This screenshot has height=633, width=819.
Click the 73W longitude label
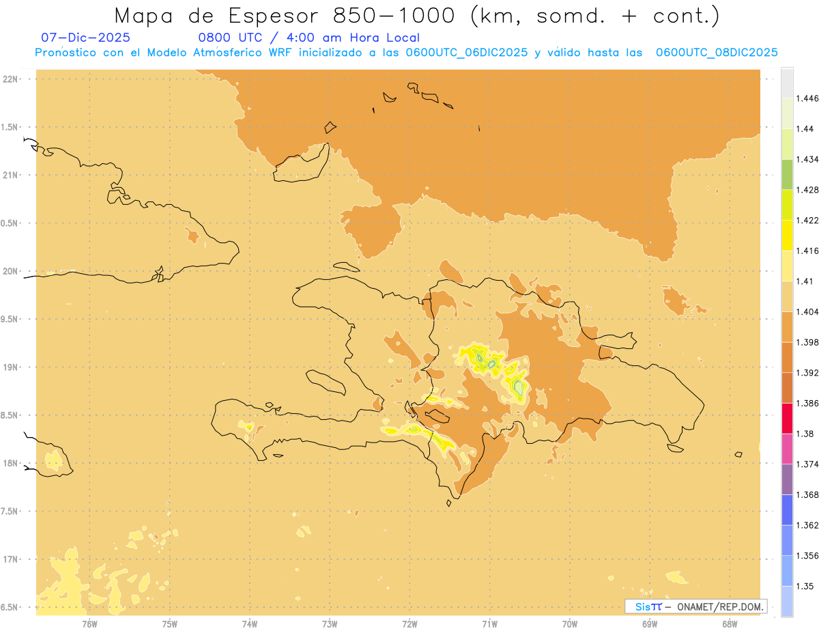(330, 623)
